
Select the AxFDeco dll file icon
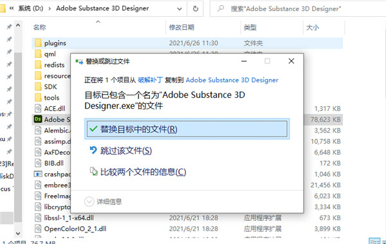tap(38, 152)
